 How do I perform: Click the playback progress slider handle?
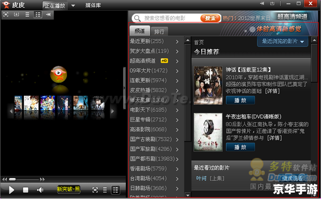[x=12, y=180]
